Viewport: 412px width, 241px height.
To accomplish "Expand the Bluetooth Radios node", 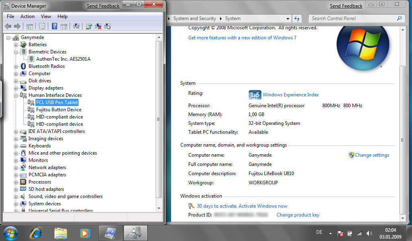I will pyautogui.click(x=16, y=67).
